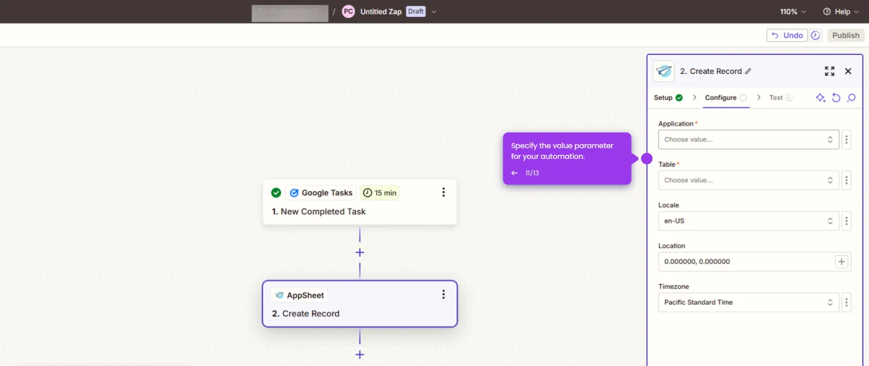This screenshot has width=869, height=366.
Task: Open options menu for Locale field
Action: (846, 221)
